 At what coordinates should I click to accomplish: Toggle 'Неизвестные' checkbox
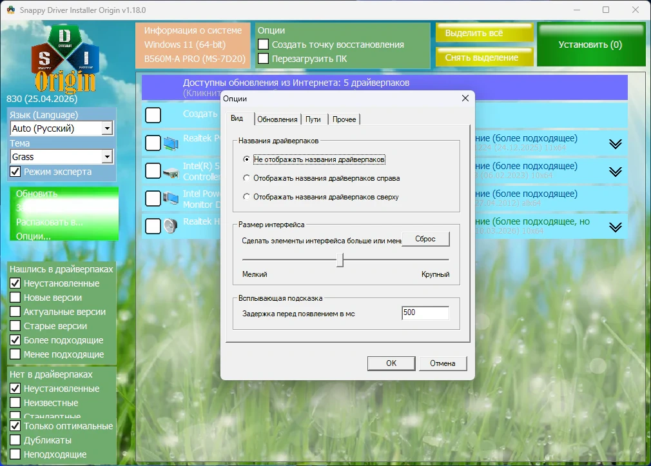click(15, 402)
